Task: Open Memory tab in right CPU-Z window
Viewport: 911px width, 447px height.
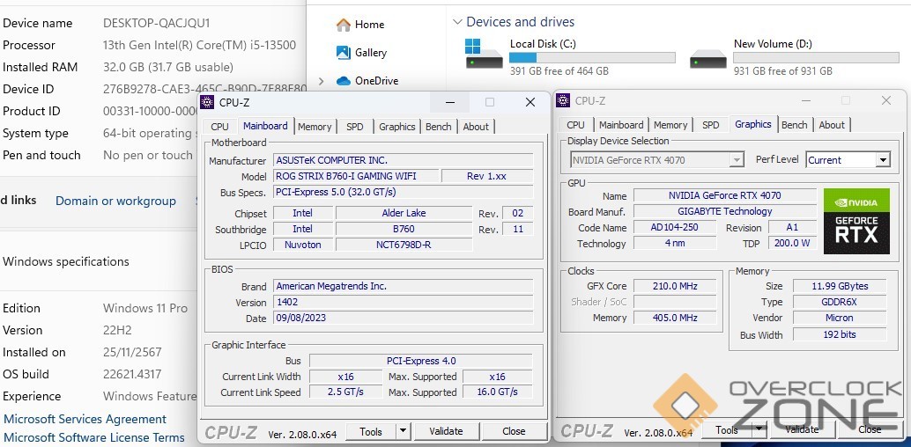Action: pos(670,125)
